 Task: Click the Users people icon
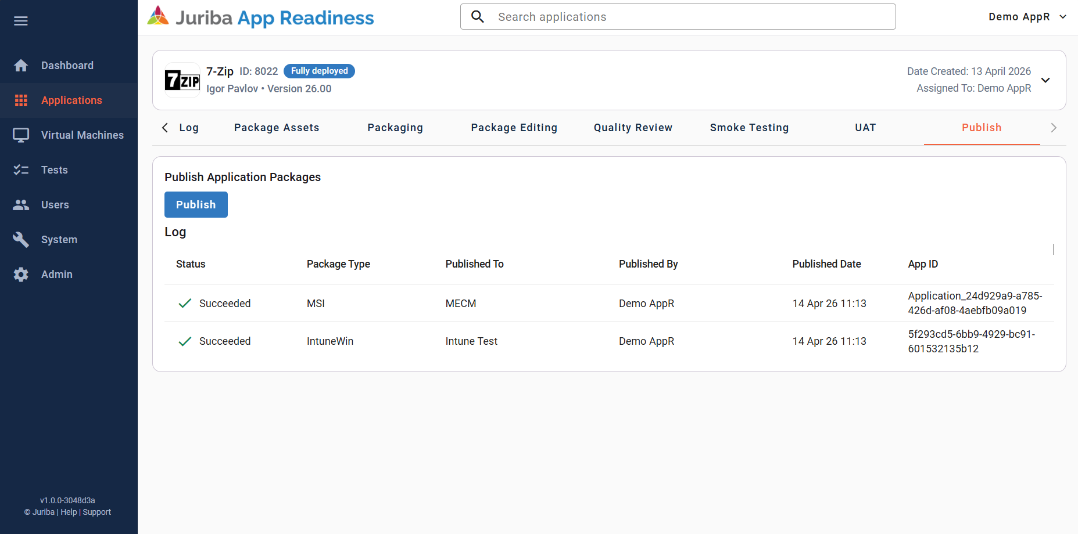pos(21,205)
